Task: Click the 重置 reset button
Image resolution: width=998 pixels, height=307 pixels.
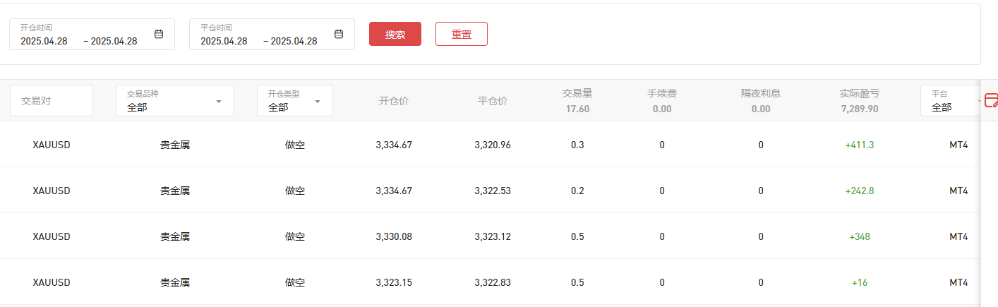Action: pos(462,34)
